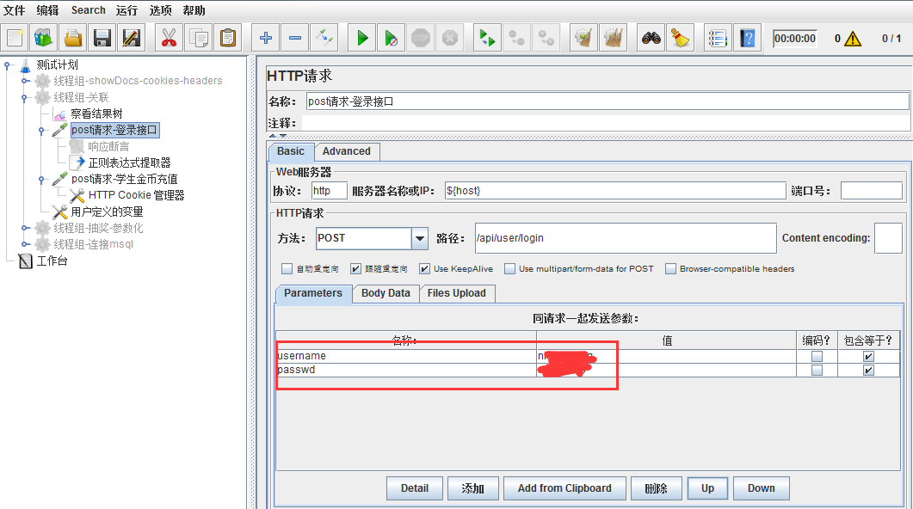Screen dimensions: 913x509
Task: Cut selection with the scissors icon
Action: pyautogui.click(x=169, y=39)
